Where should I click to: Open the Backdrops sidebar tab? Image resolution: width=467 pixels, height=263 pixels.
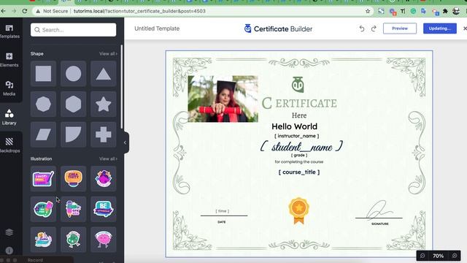click(9, 145)
